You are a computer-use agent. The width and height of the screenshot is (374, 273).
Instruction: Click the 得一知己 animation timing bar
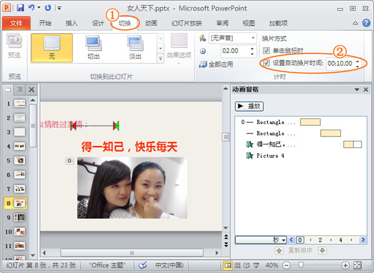(353, 144)
